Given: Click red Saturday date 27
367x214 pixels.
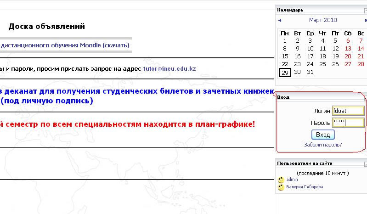Looking at the screenshot, I should [348, 64].
